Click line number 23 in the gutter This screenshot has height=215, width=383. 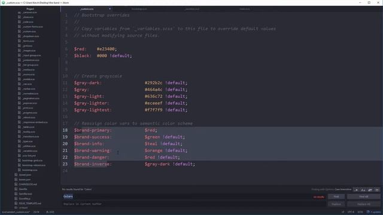coord(65,164)
